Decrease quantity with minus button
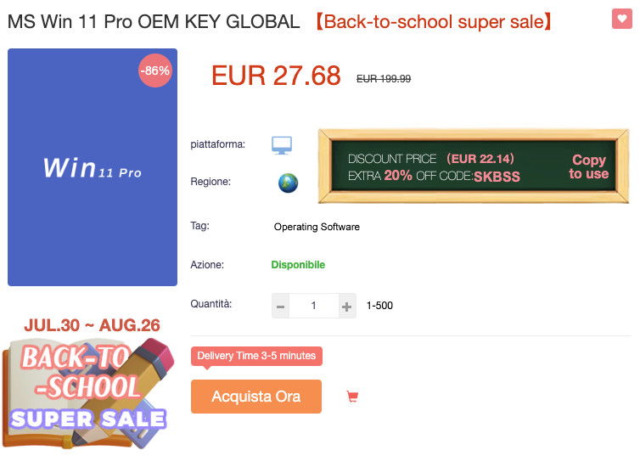Screen dimensions: 640x456 [281, 306]
